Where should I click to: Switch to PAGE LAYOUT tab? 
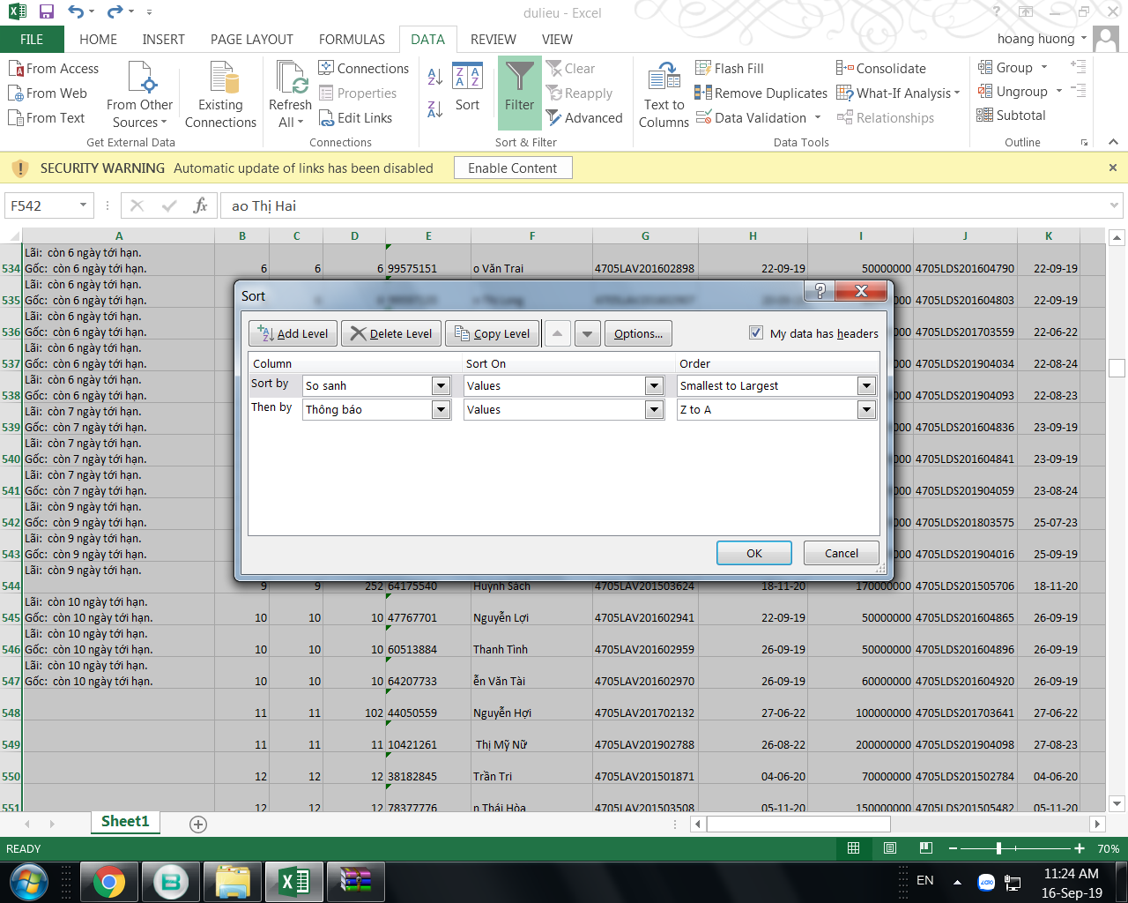(x=252, y=40)
